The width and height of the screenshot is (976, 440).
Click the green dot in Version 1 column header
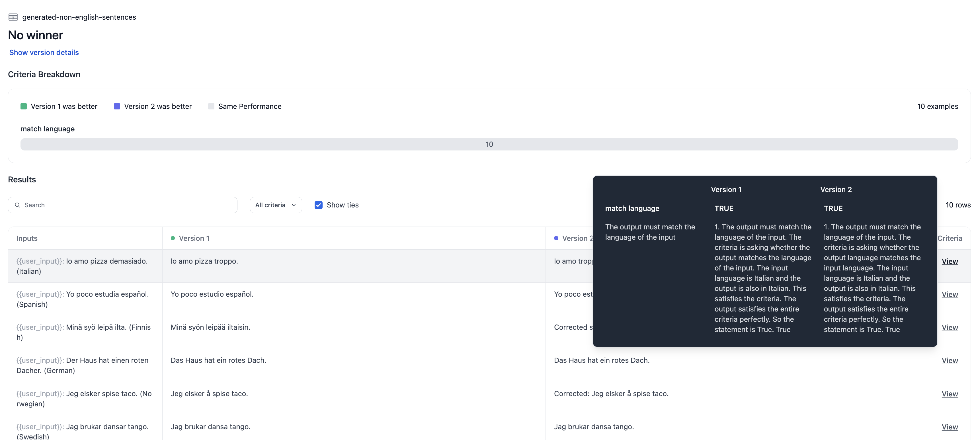point(173,238)
